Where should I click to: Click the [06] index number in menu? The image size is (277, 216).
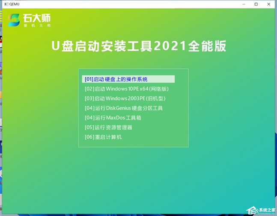click(89, 137)
